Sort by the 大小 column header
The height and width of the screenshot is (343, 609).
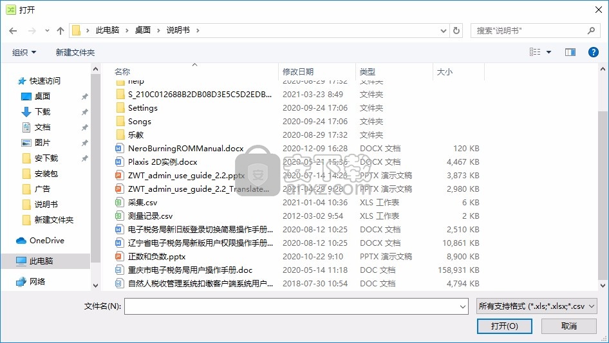tap(444, 71)
